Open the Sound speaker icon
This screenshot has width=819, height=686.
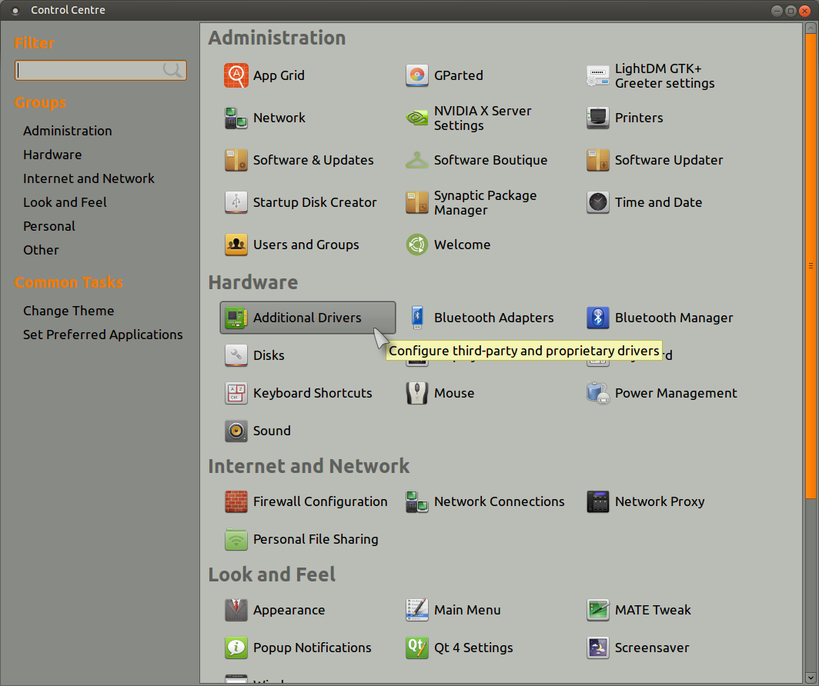point(236,431)
